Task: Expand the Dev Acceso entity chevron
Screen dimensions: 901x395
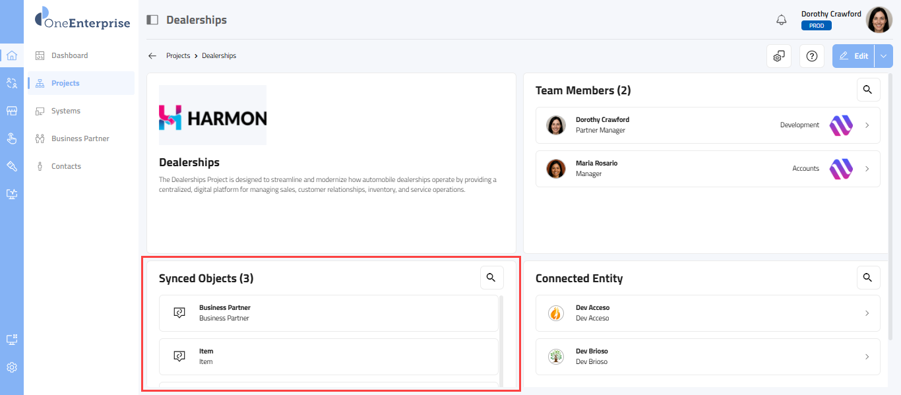Action: (x=867, y=313)
